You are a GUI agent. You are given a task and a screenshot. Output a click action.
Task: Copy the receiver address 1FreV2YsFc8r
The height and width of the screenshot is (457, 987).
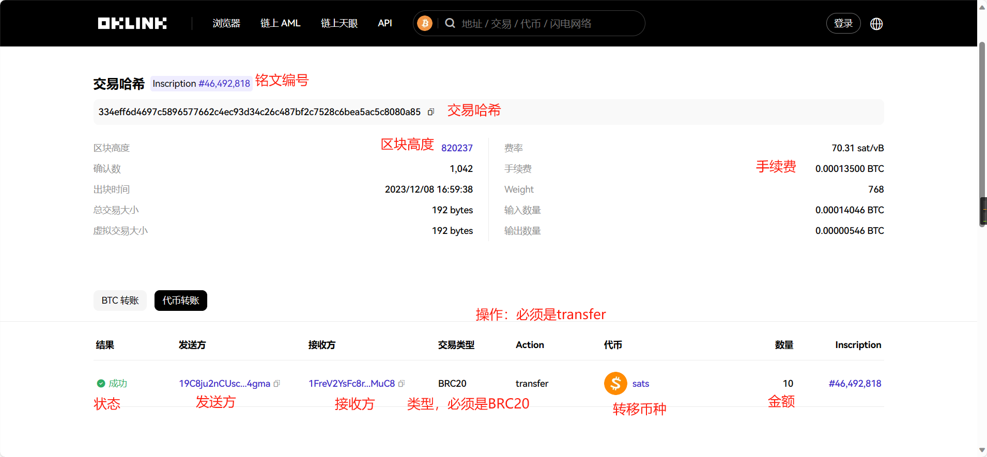point(402,384)
